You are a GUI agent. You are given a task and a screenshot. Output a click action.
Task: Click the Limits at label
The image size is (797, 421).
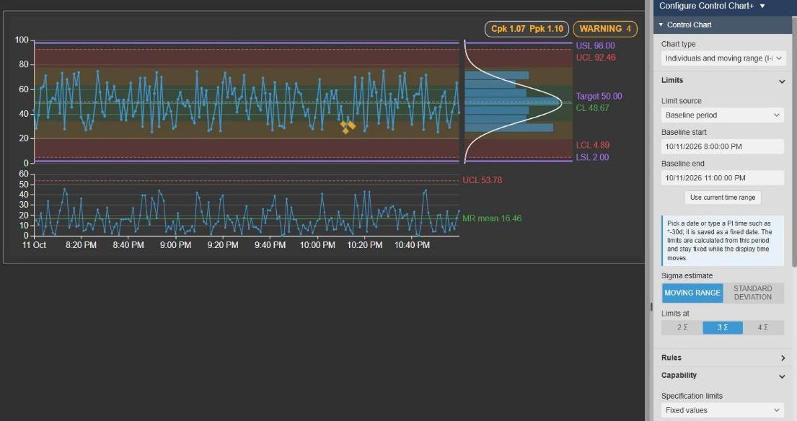tap(675, 314)
